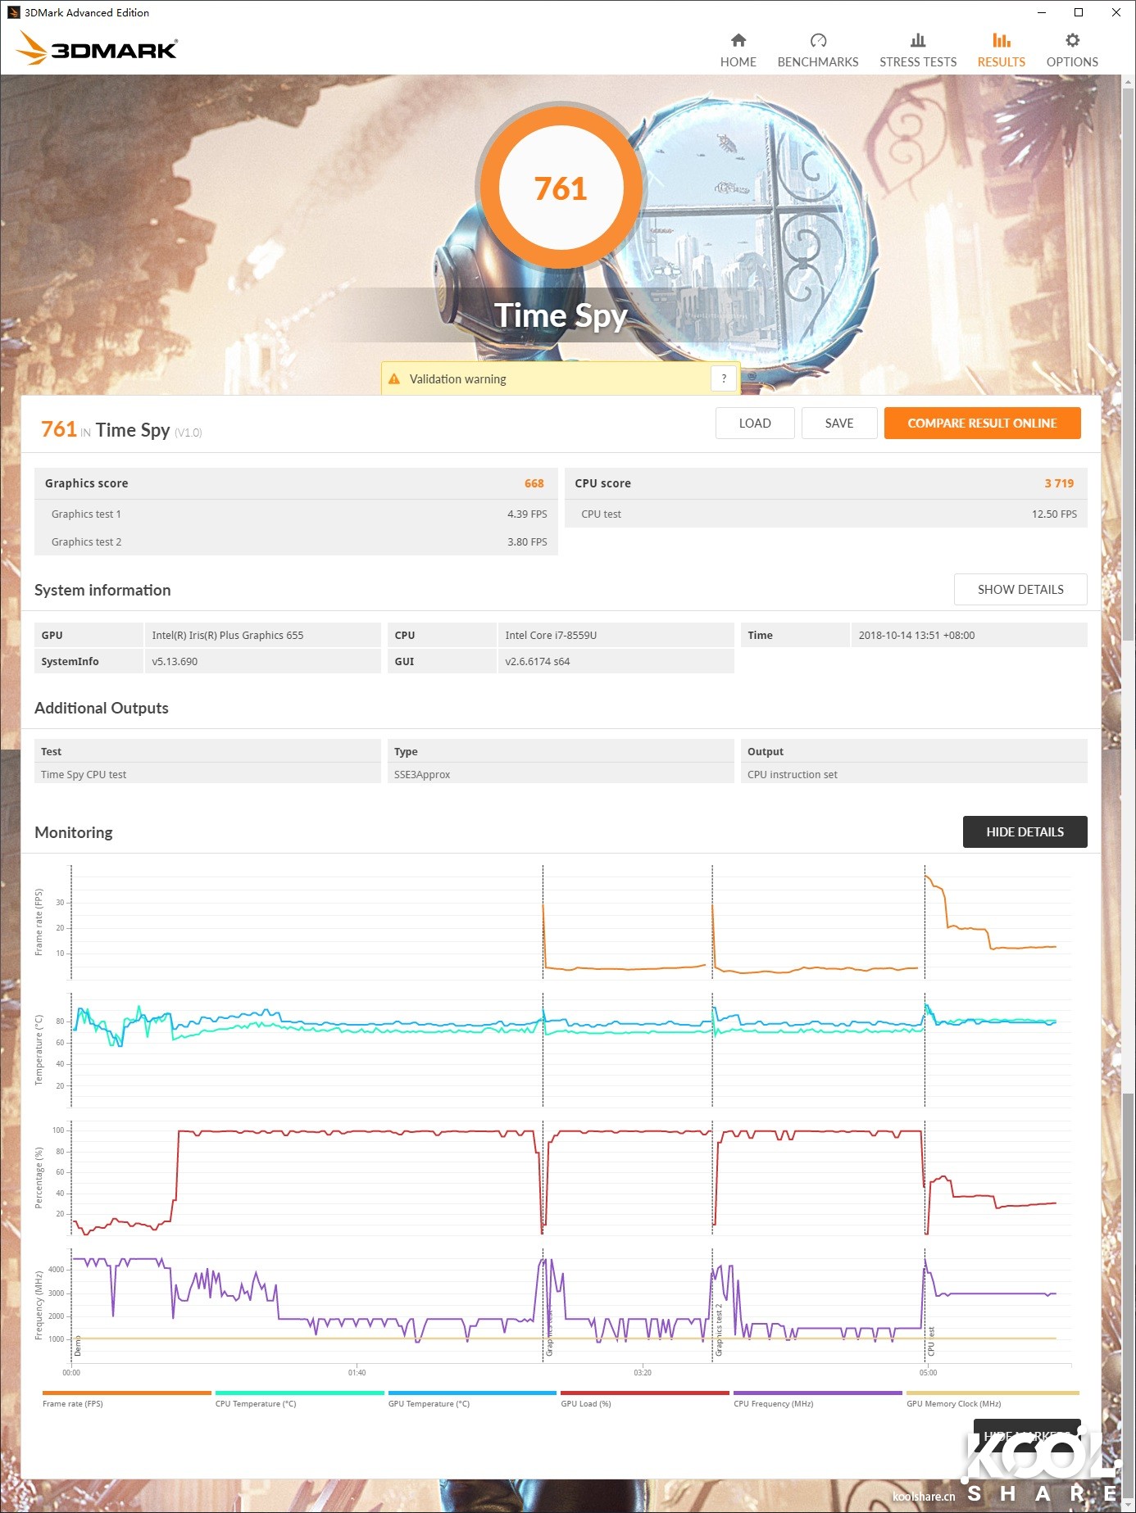Click the CPU instruction set output cell
The width and height of the screenshot is (1136, 1513).
coord(914,774)
